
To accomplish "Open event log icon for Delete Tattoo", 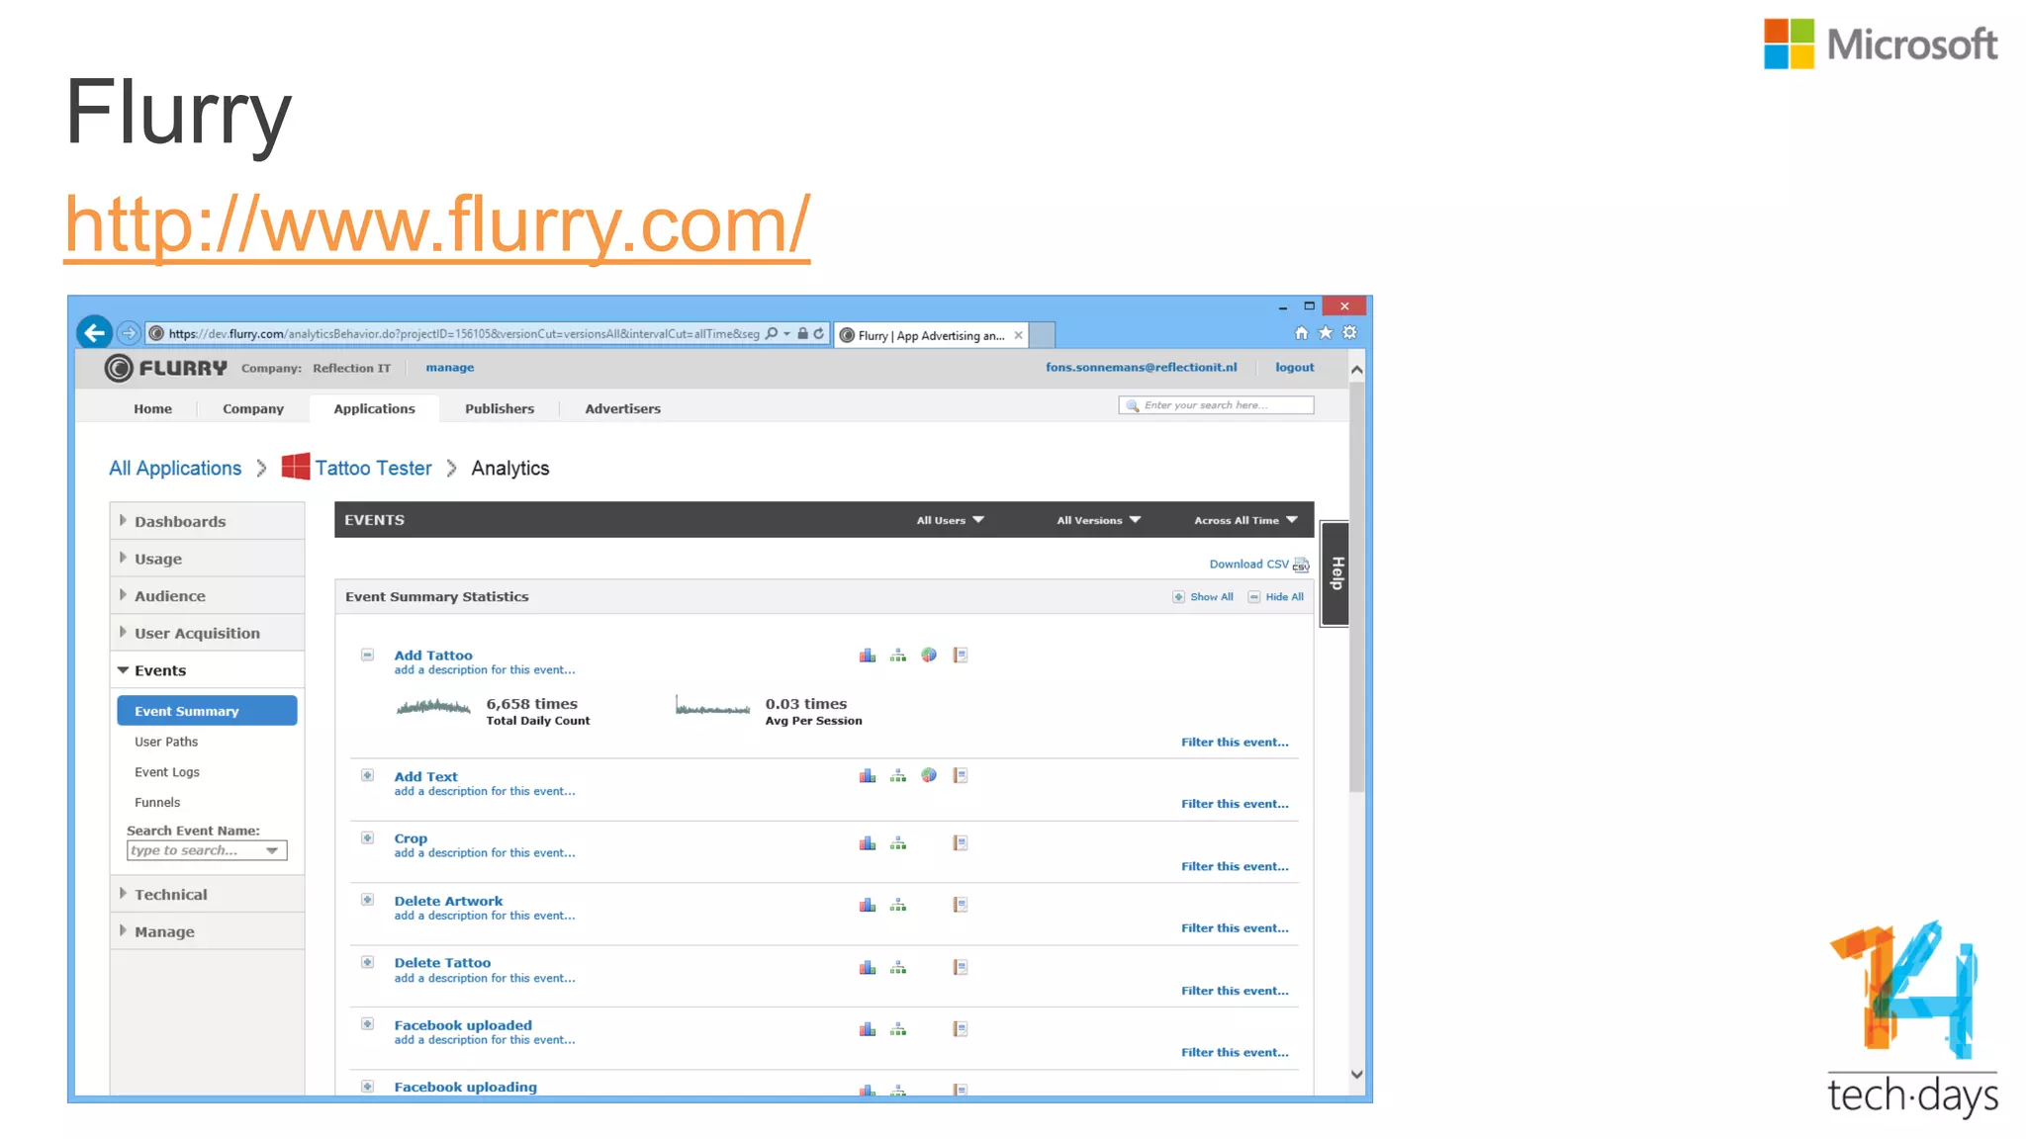I will (x=960, y=967).
